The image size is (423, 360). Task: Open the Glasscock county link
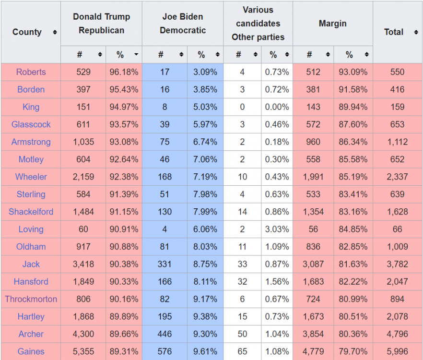pyautogui.click(x=31, y=124)
